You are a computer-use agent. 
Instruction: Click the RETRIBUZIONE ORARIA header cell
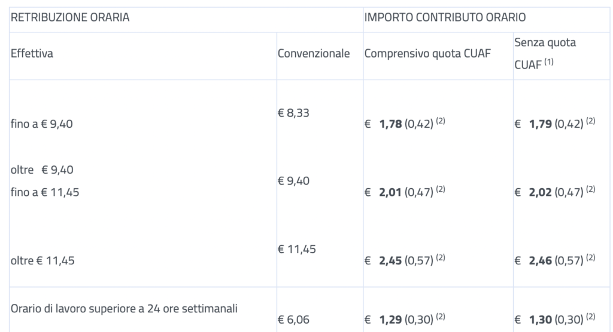(70, 18)
